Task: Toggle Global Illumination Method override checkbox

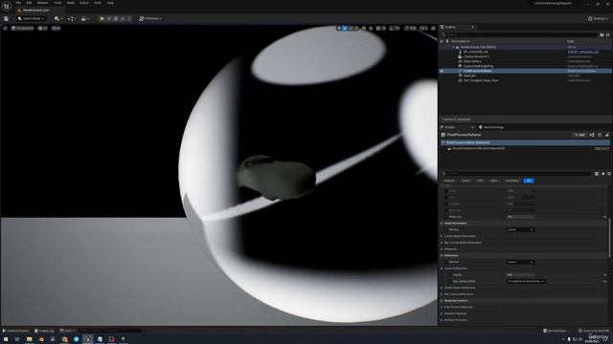Action: coord(446,229)
